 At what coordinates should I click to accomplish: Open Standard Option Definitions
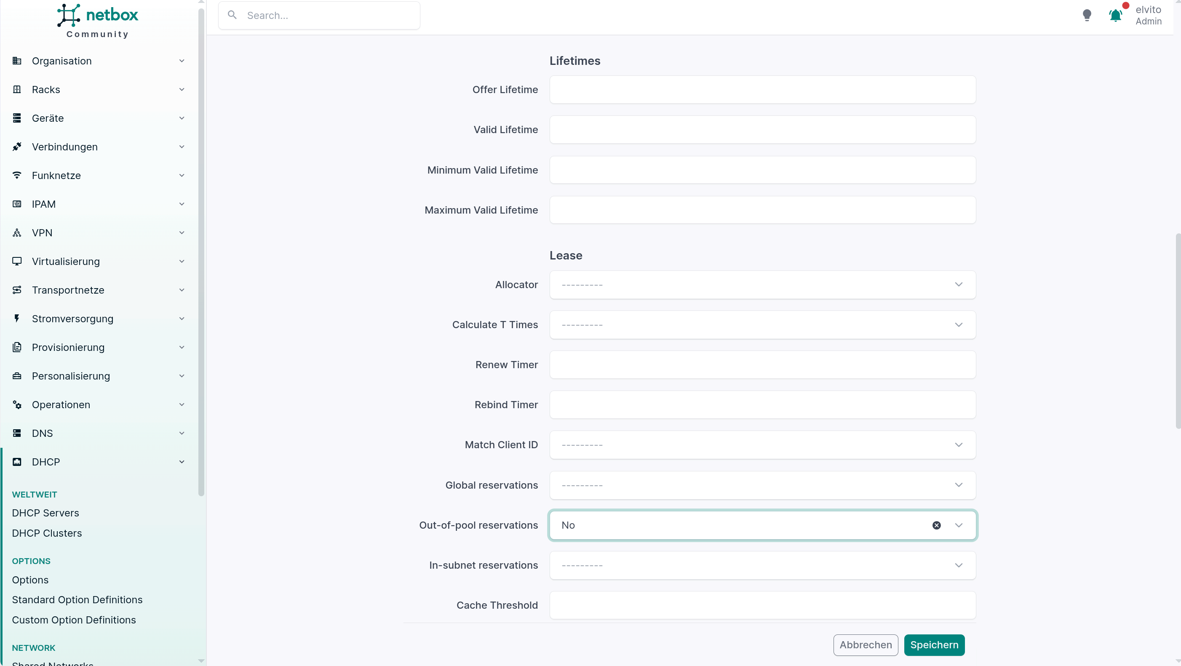(77, 599)
